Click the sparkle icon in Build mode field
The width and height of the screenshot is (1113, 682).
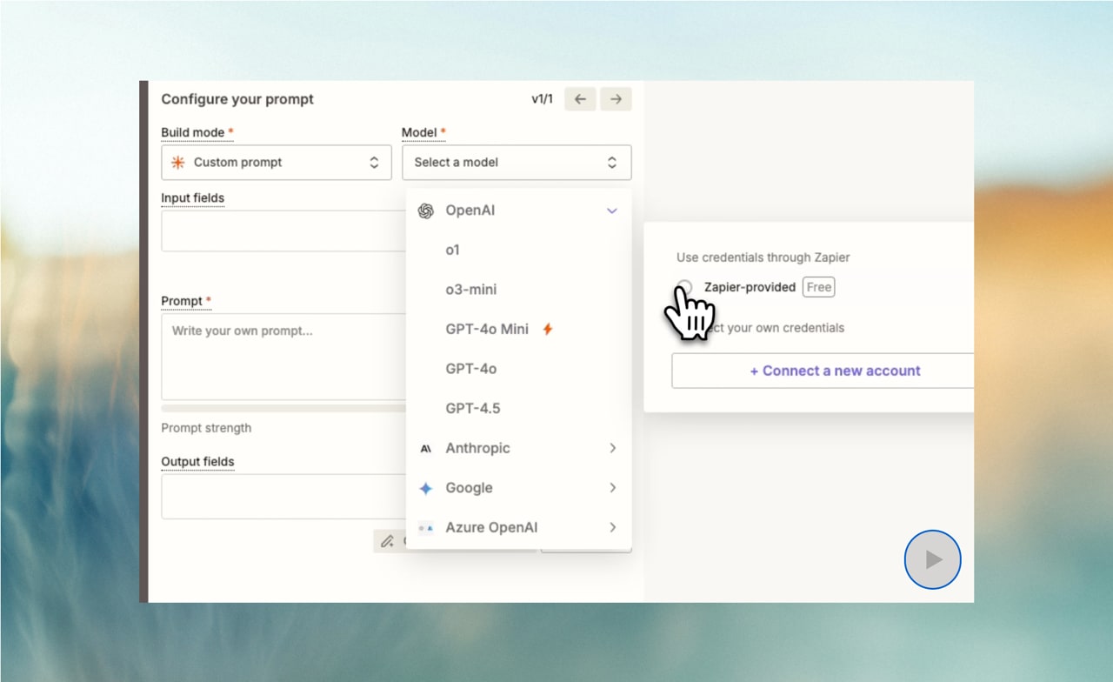click(x=177, y=162)
